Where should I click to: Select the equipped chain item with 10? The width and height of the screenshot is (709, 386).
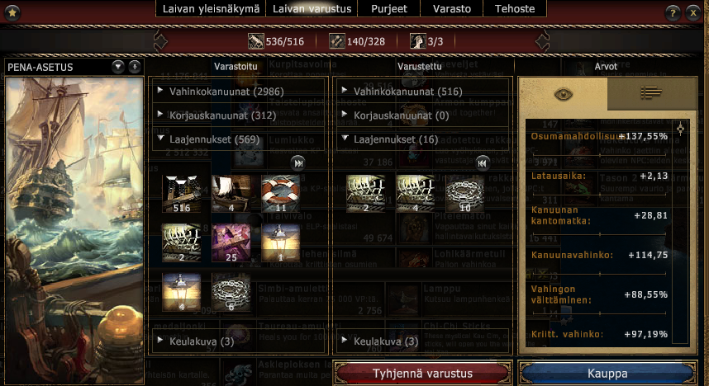point(464,194)
